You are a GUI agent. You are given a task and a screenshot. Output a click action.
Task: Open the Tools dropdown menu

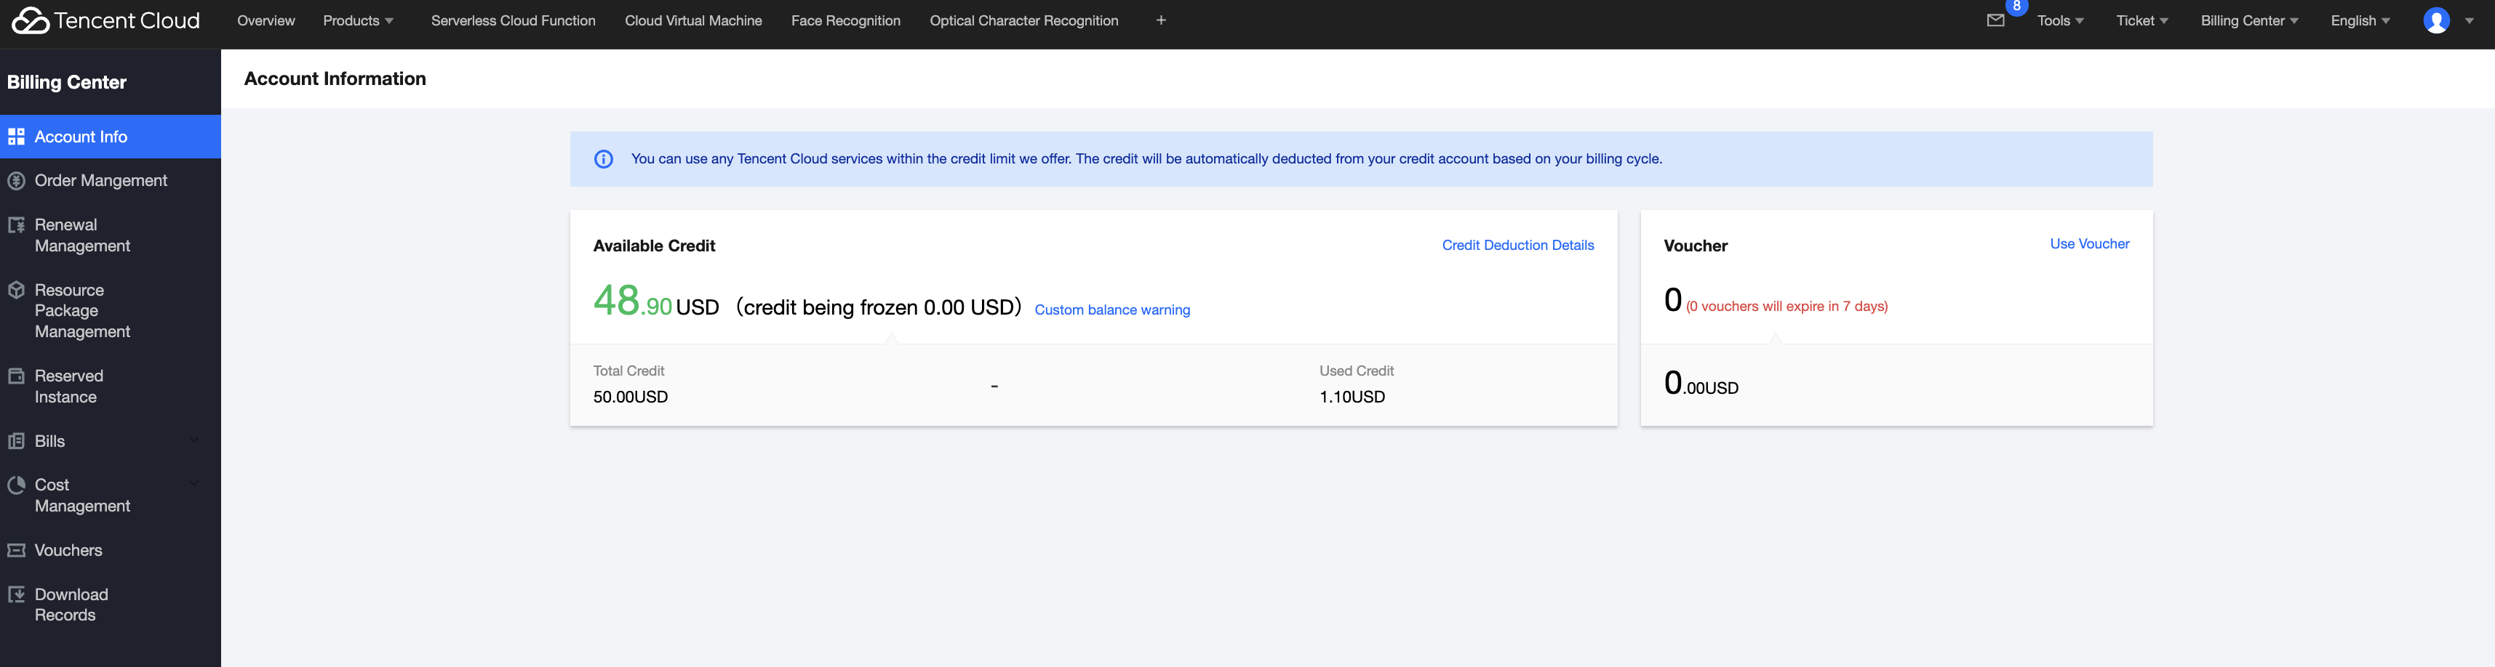click(x=2060, y=20)
